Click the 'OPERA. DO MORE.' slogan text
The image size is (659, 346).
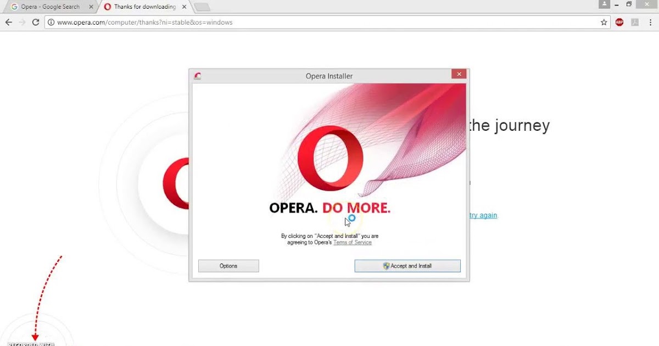[x=329, y=208]
